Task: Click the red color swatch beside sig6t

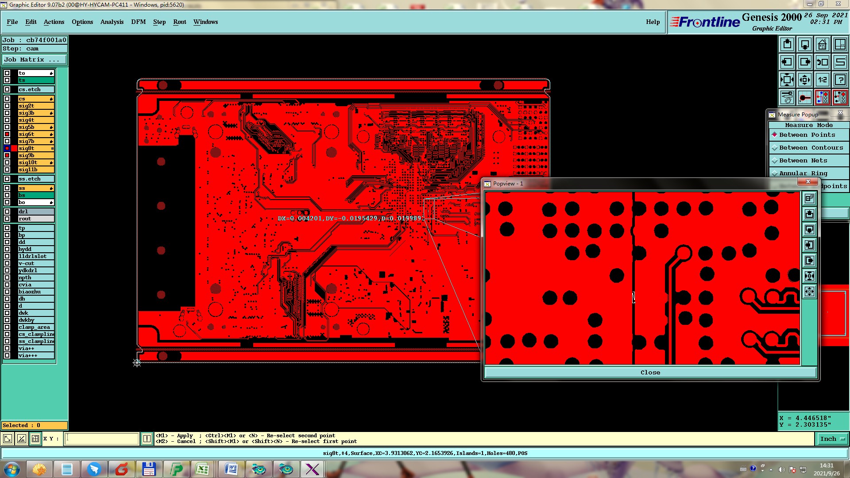Action: (x=7, y=134)
